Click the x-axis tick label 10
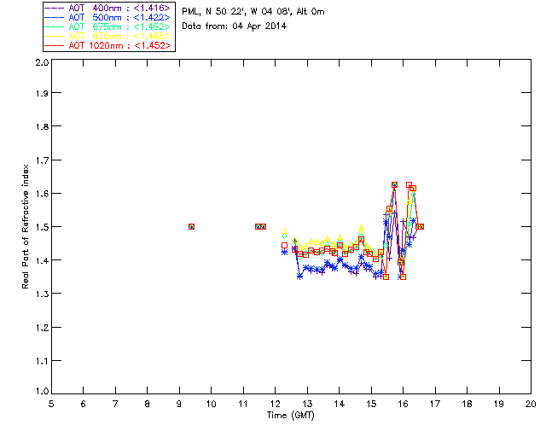Image resolution: width=546 pixels, height=437 pixels. pyautogui.click(x=211, y=404)
